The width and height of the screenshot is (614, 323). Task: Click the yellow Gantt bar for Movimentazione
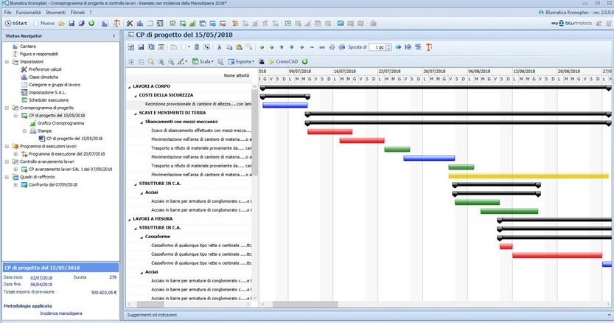pyautogui.click(x=527, y=176)
